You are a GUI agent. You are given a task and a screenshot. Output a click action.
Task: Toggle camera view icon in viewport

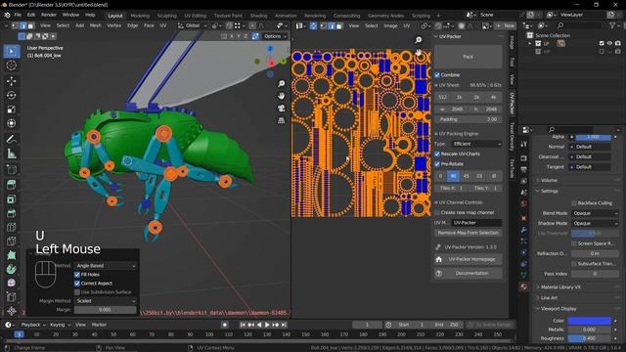[x=282, y=109]
